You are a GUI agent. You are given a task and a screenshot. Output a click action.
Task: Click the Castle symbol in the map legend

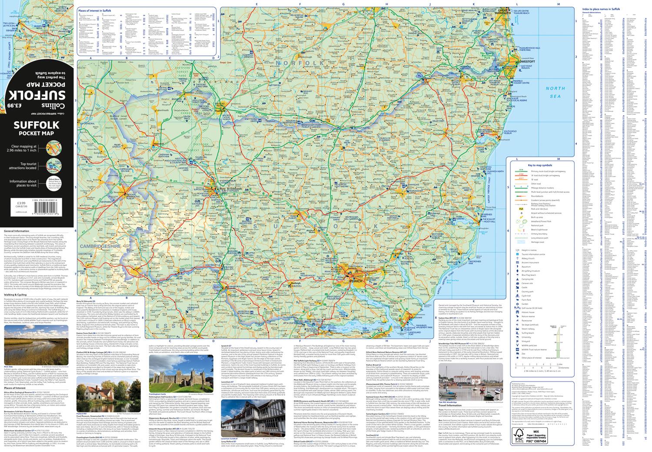click(x=518, y=288)
